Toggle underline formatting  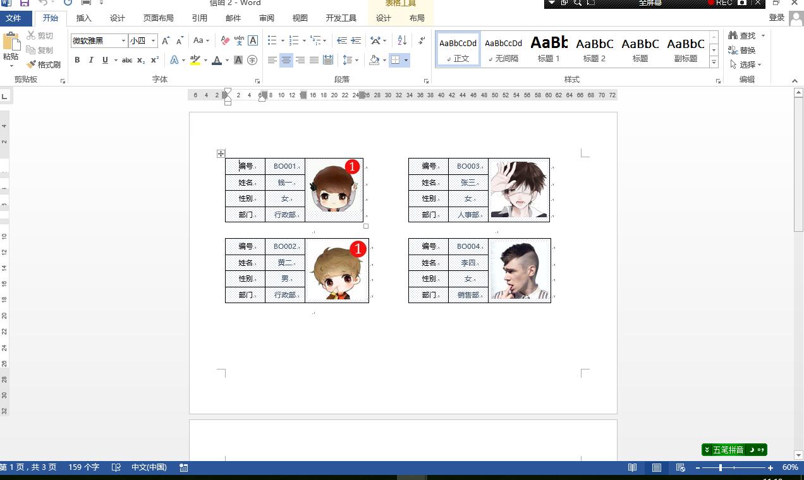pos(105,60)
